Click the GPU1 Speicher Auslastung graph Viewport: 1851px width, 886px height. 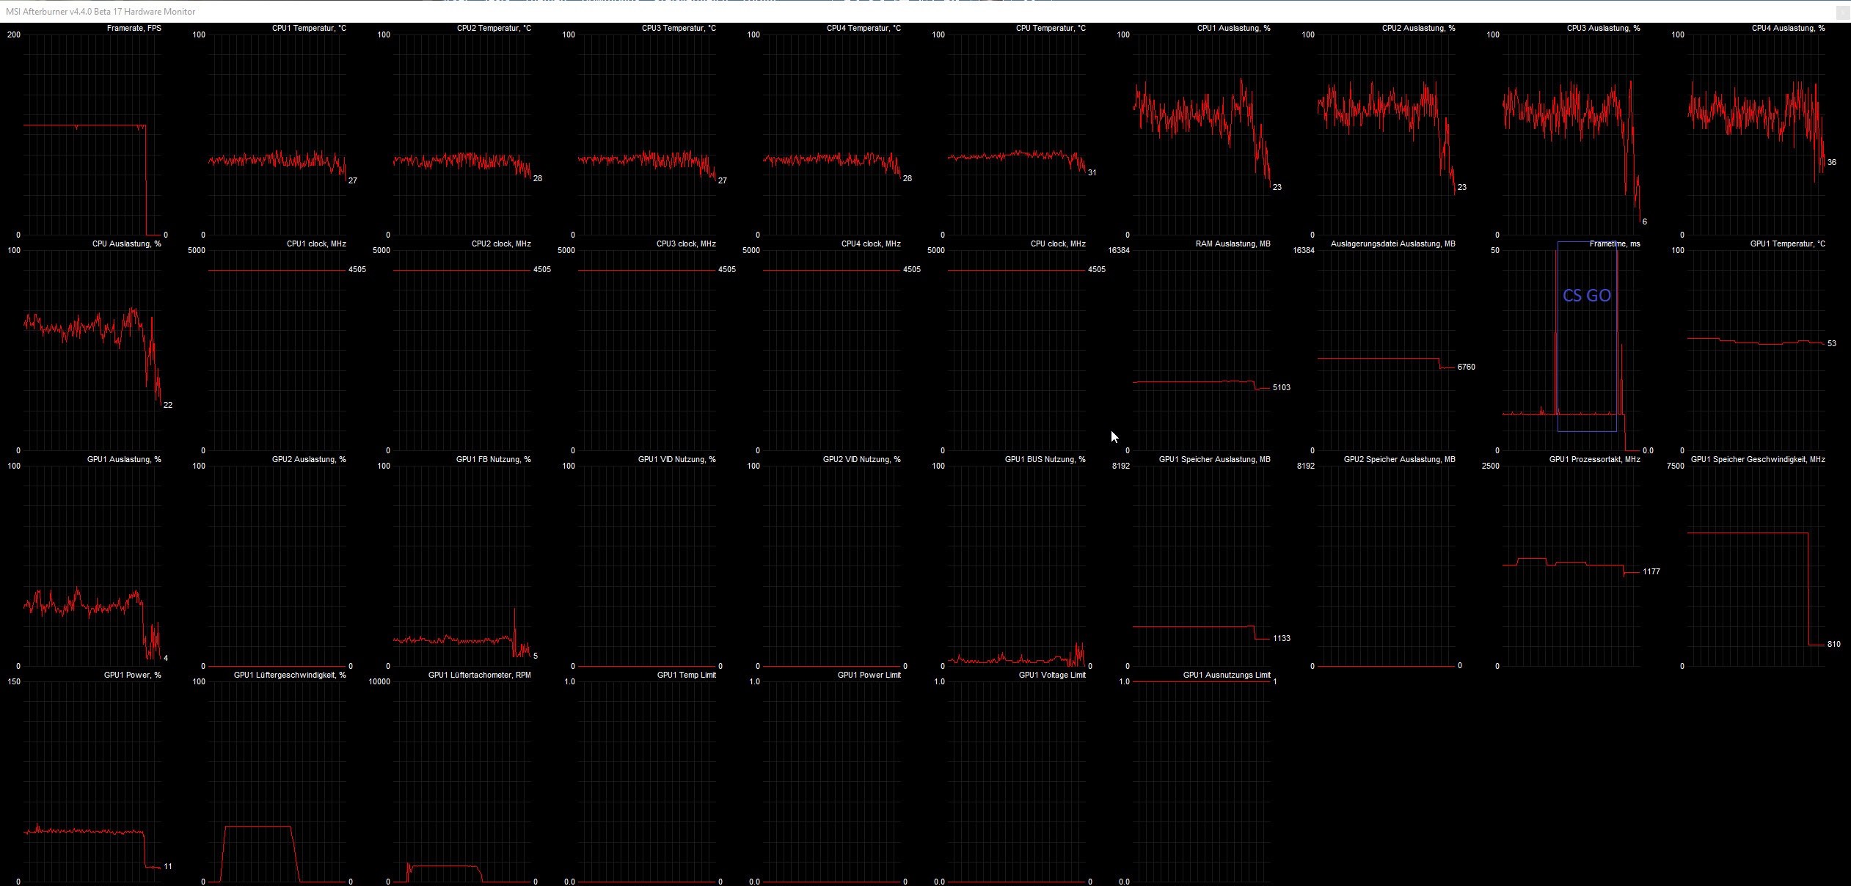point(1202,565)
